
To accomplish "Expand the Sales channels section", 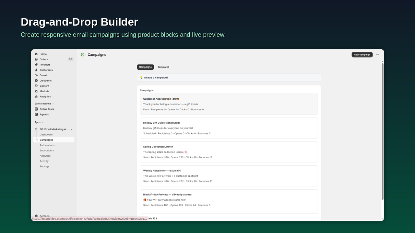I will (x=44, y=104).
